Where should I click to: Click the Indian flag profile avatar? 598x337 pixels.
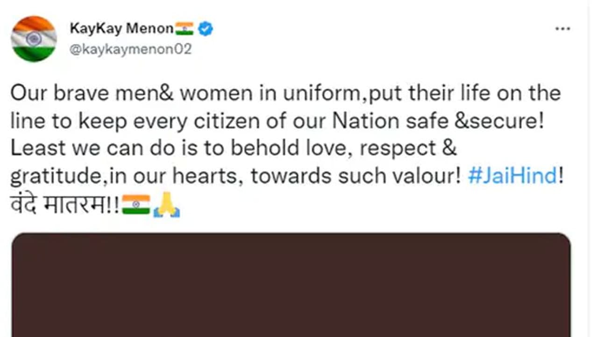34,39
